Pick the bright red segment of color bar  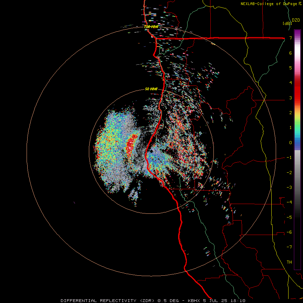click(297, 93)
